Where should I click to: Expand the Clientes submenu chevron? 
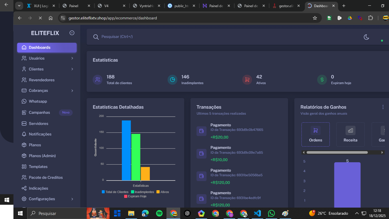tap(72, 69)
